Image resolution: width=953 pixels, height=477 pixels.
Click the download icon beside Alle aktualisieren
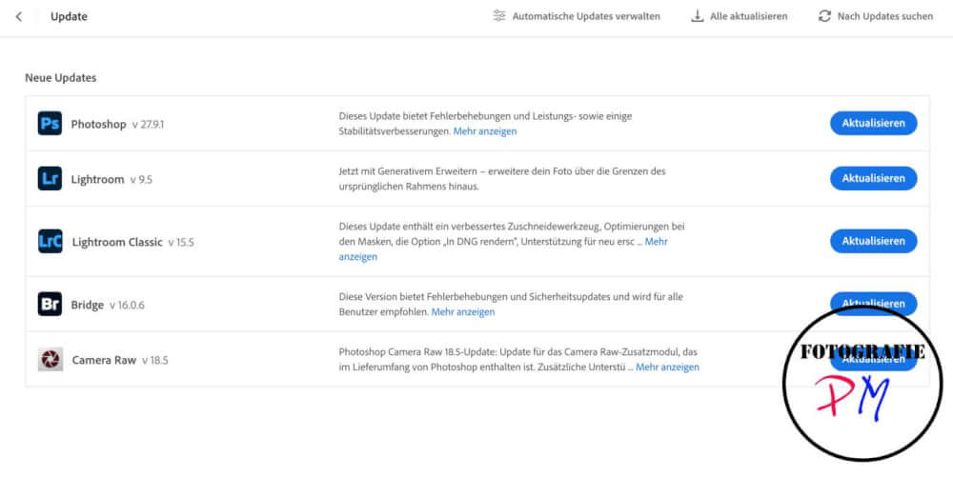pyautogui.click(x=698, y=16)
